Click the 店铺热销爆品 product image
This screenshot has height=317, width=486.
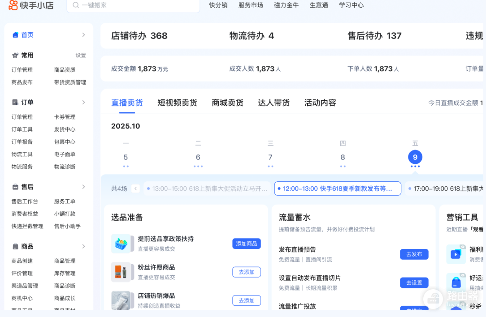pos(121,300)
